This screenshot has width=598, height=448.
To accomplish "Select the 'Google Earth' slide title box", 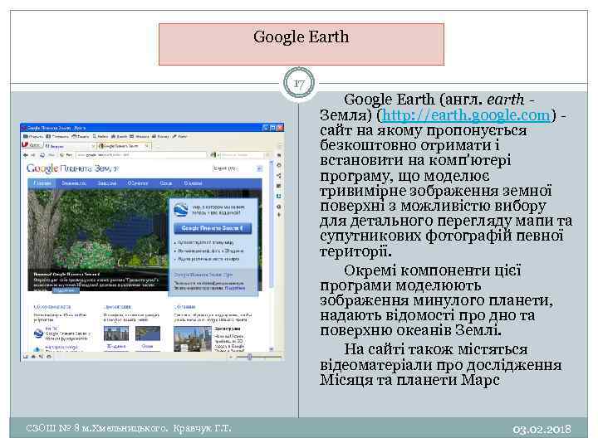I will pyautogui.click(x=301, y=44).
